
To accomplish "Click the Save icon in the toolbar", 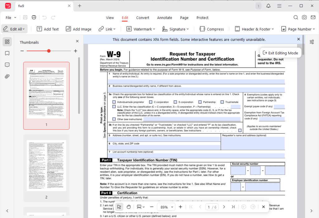I will pos(25,17).
